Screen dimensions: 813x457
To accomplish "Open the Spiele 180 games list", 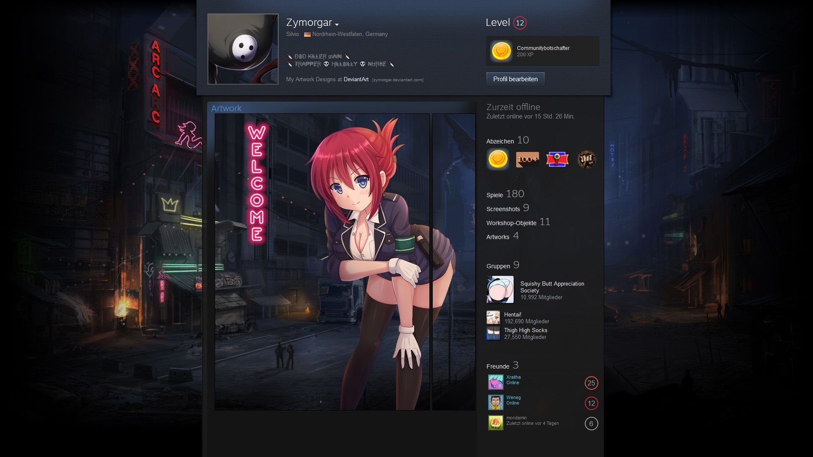I will point(505,194).
